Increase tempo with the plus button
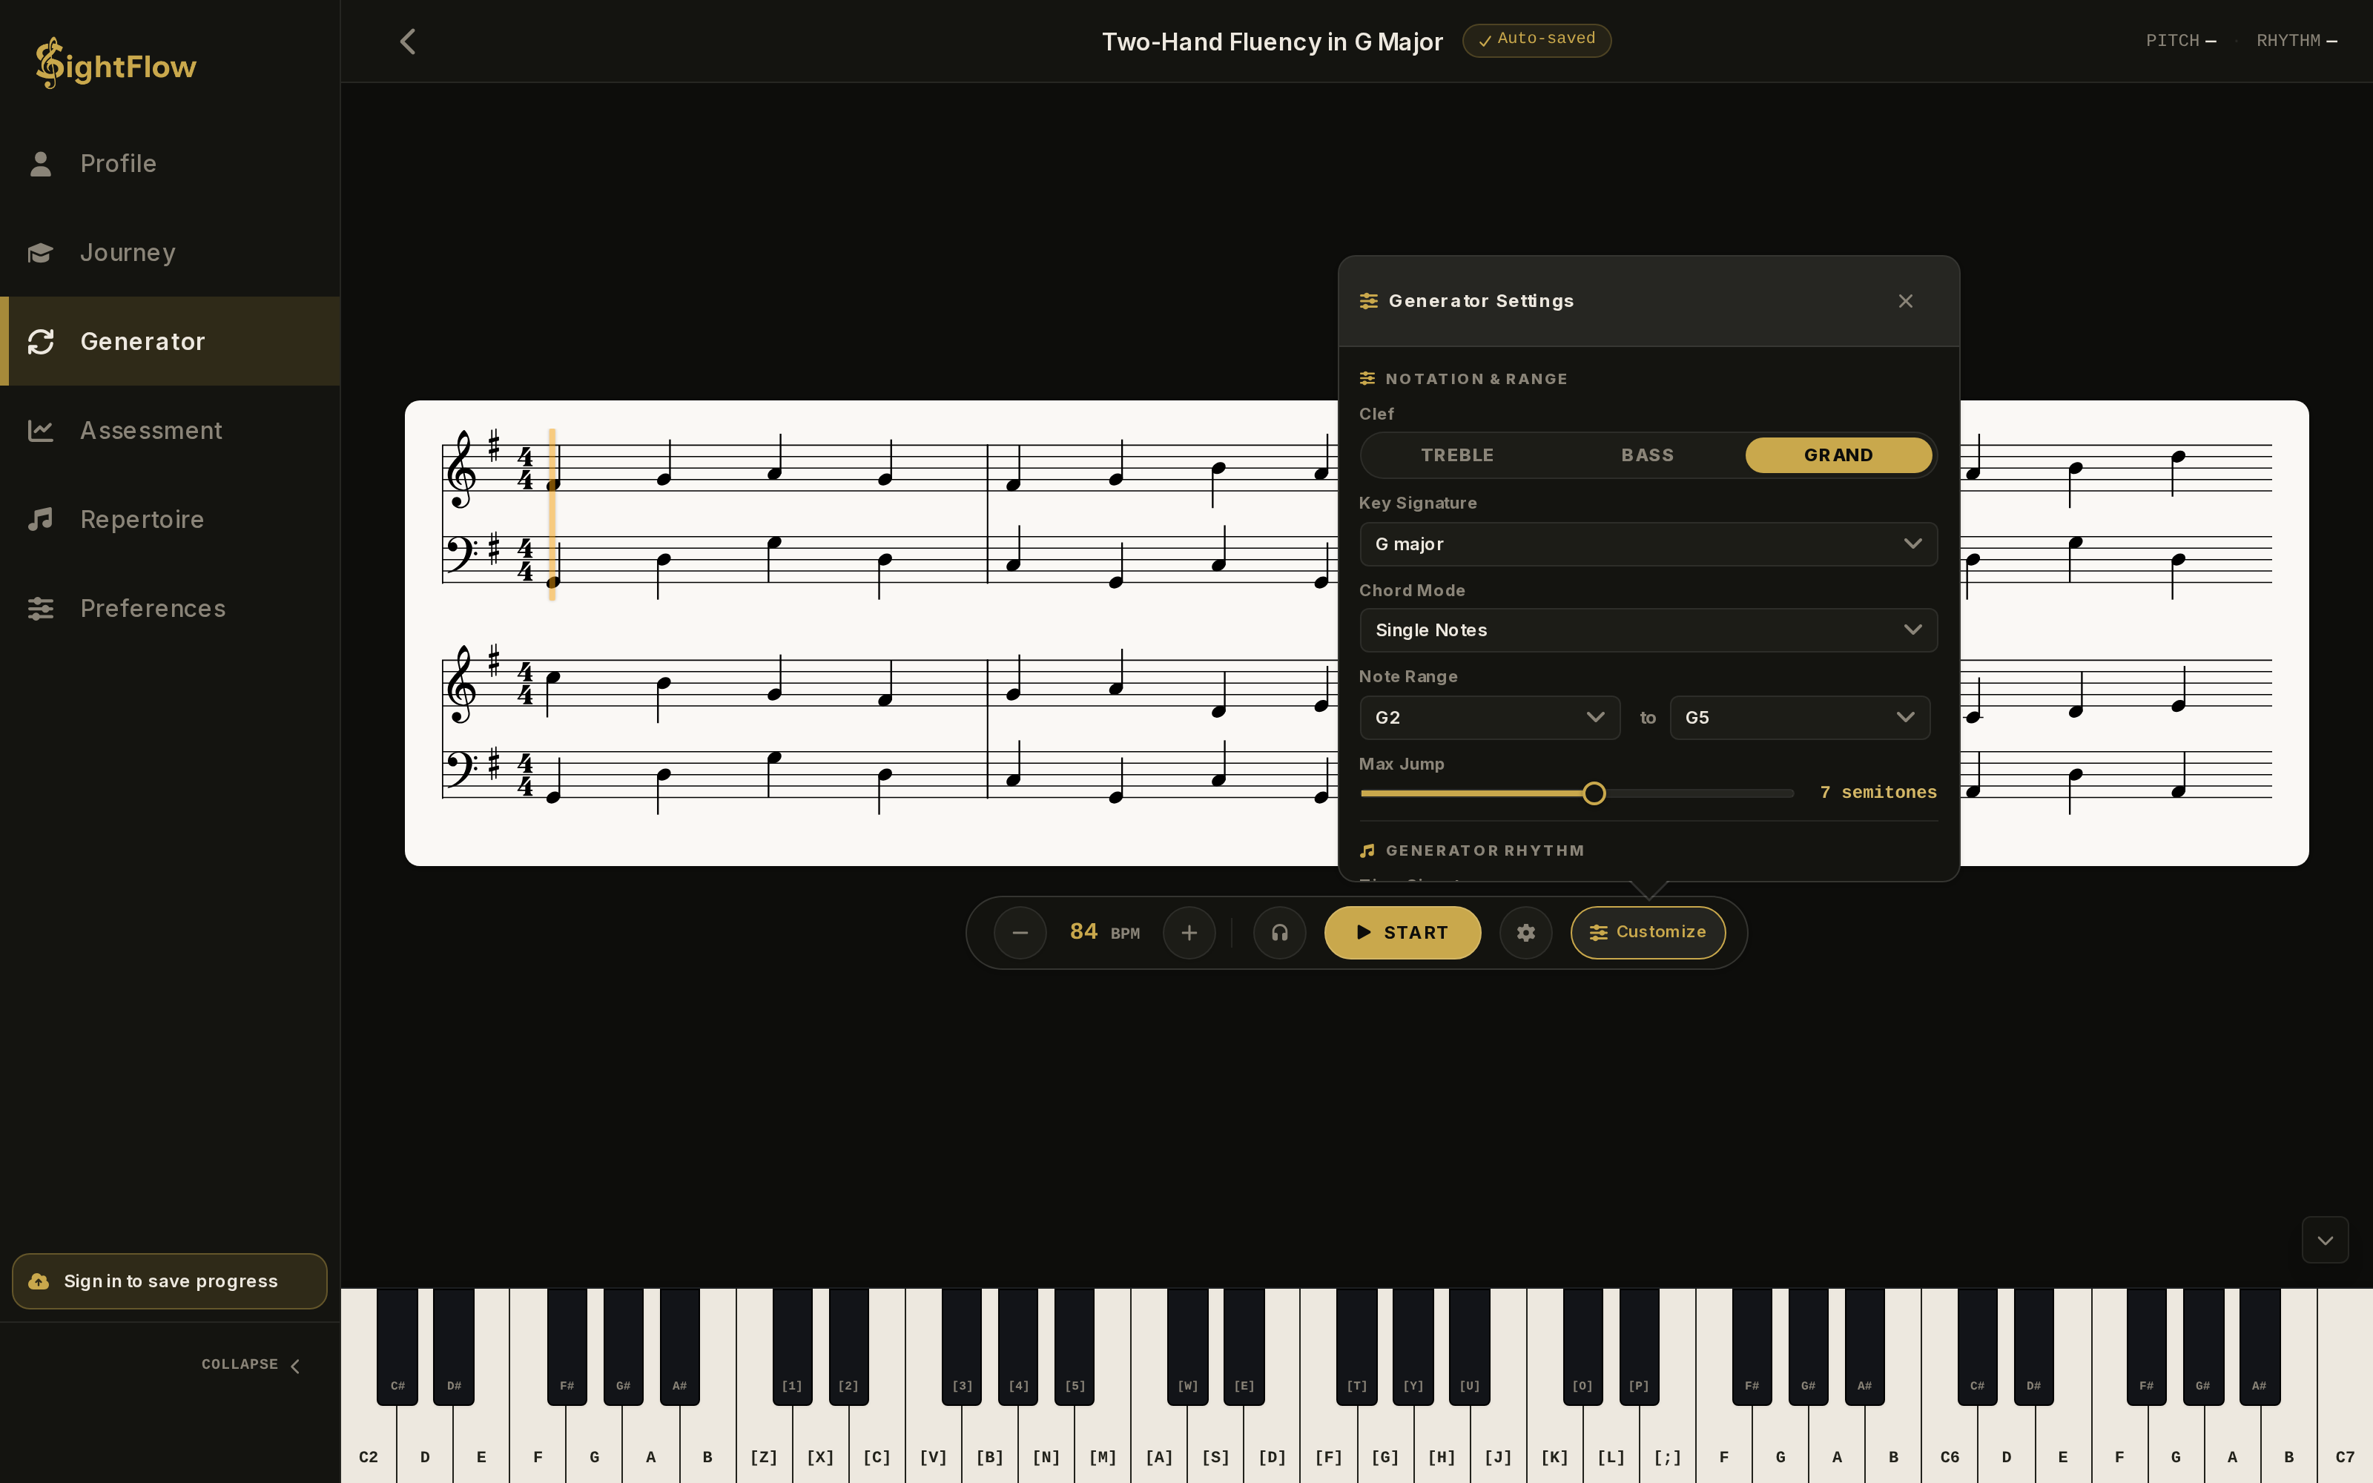The height and width of the screenshot is (1483, 2373). [1189, 933]
